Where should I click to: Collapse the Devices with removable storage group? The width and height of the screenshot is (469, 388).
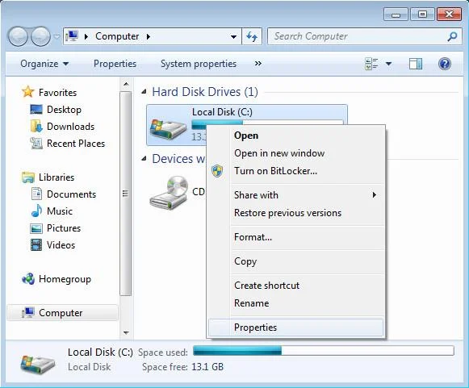[144, 158]
